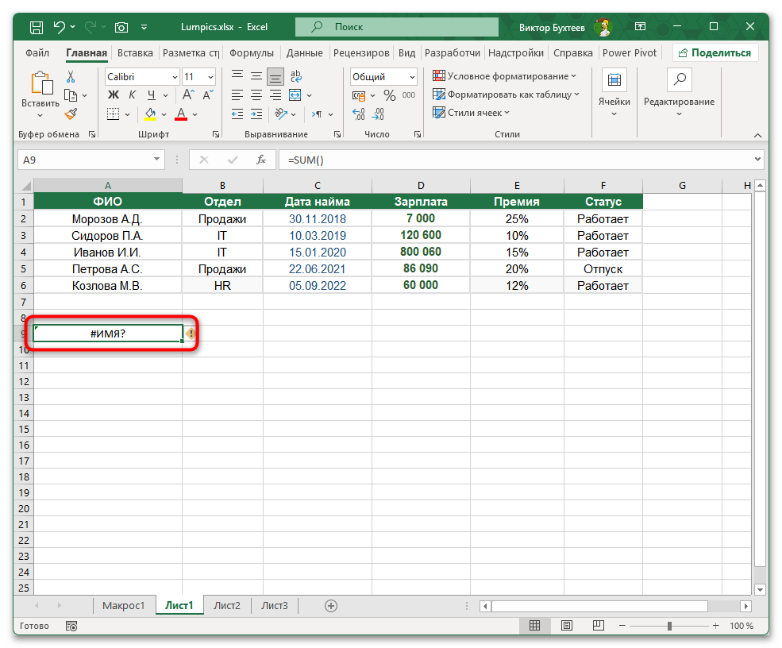Image resolution: width=782 pixels, height=648 pixels.
Task: Increase font size with the large A icon
Action: click(188, 94)
